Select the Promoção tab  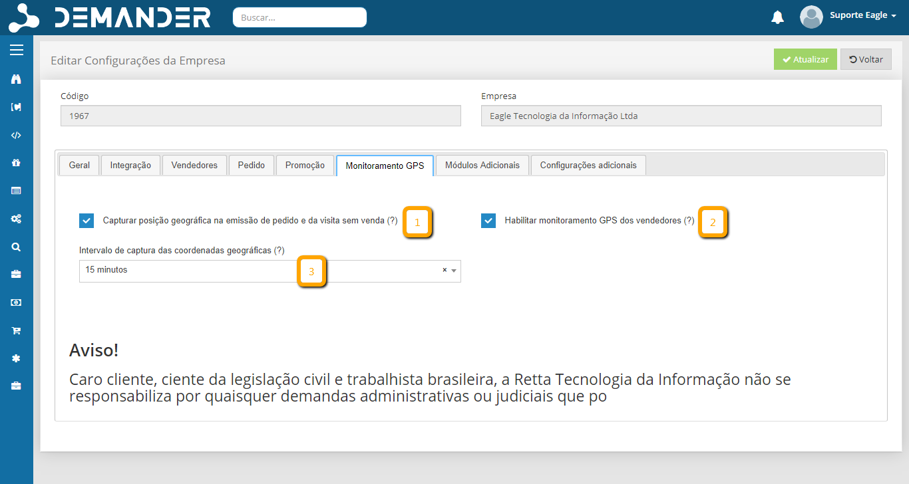click(305, 166)
